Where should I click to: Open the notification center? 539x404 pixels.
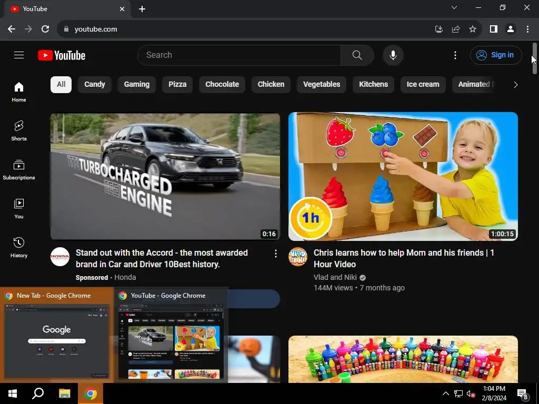point(523,393)
